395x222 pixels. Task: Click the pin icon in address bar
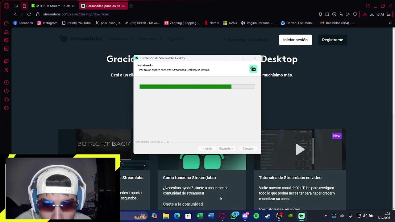point(320,14)
